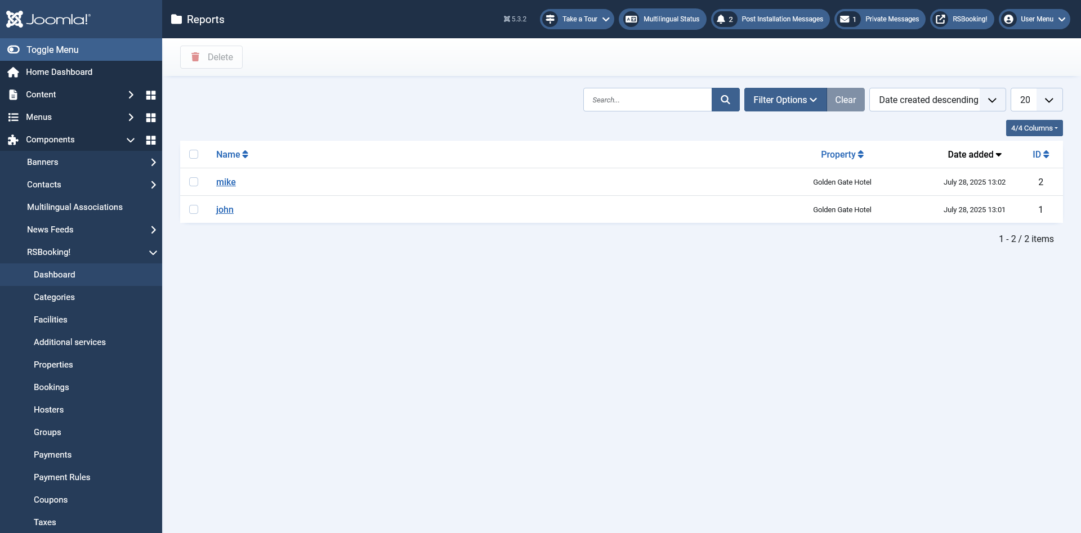
Task: Click inside the Search input field
Action: click(647, 100)
